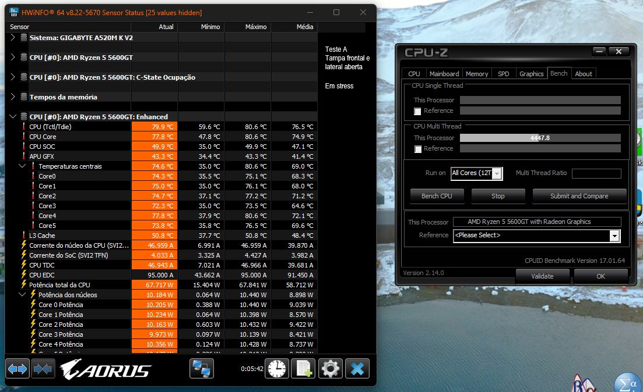
Task: Click lightning icon beside Potência total da CPU
Action: [24, 284]
